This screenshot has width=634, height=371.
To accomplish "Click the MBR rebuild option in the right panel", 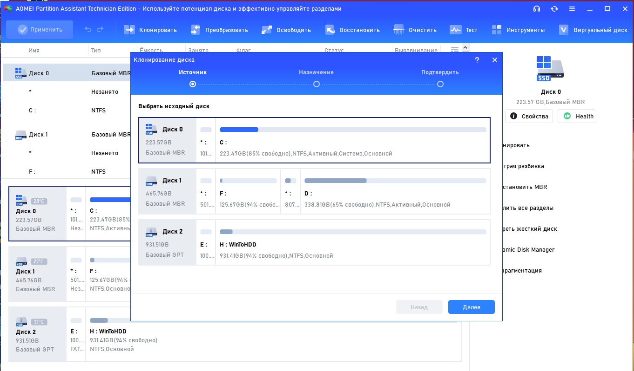I will [525, 187].
